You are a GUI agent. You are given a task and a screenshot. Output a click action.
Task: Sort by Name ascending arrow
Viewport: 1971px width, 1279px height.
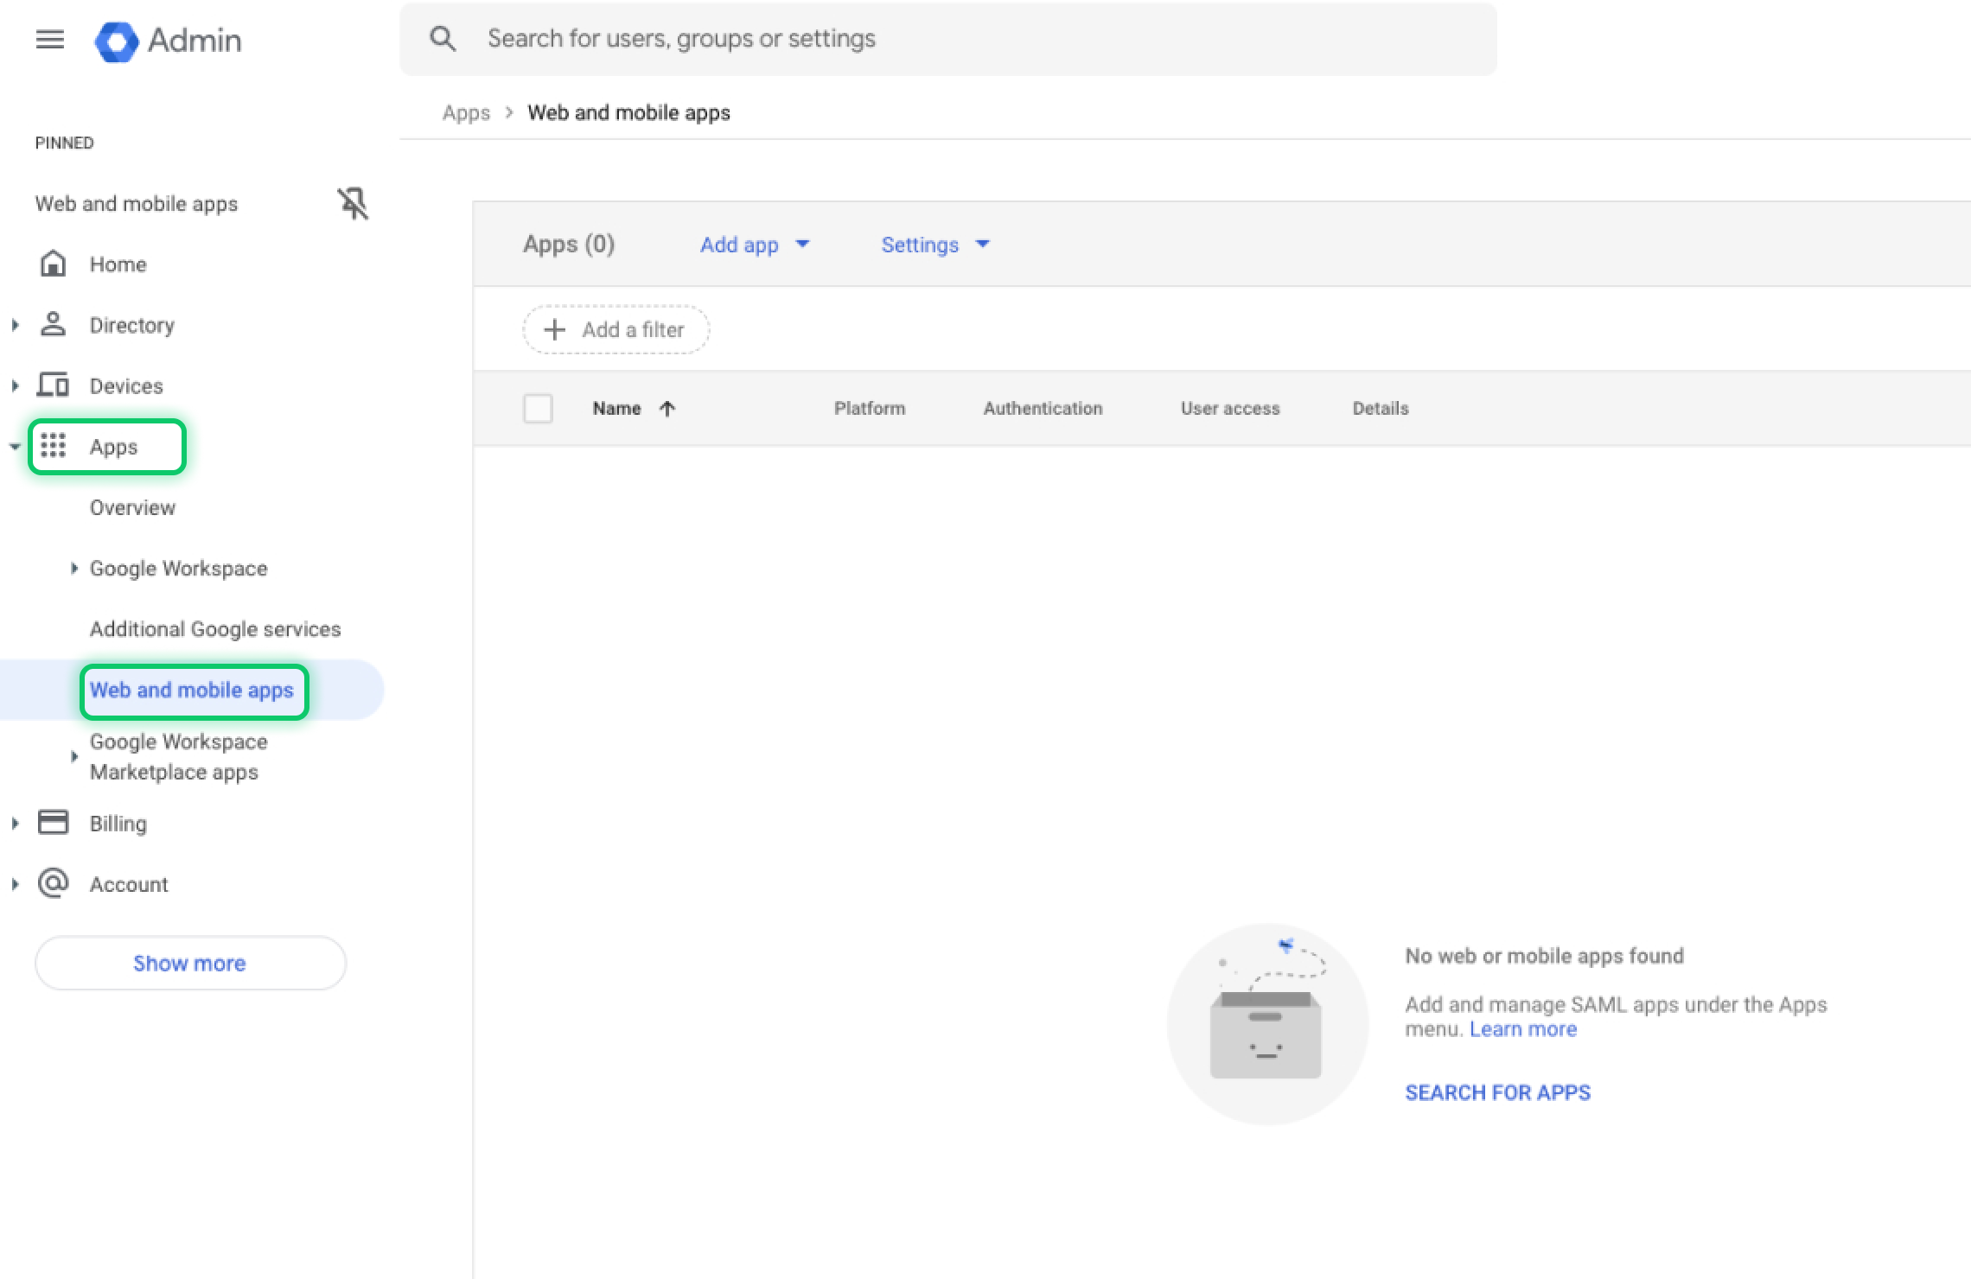(667, 409)
